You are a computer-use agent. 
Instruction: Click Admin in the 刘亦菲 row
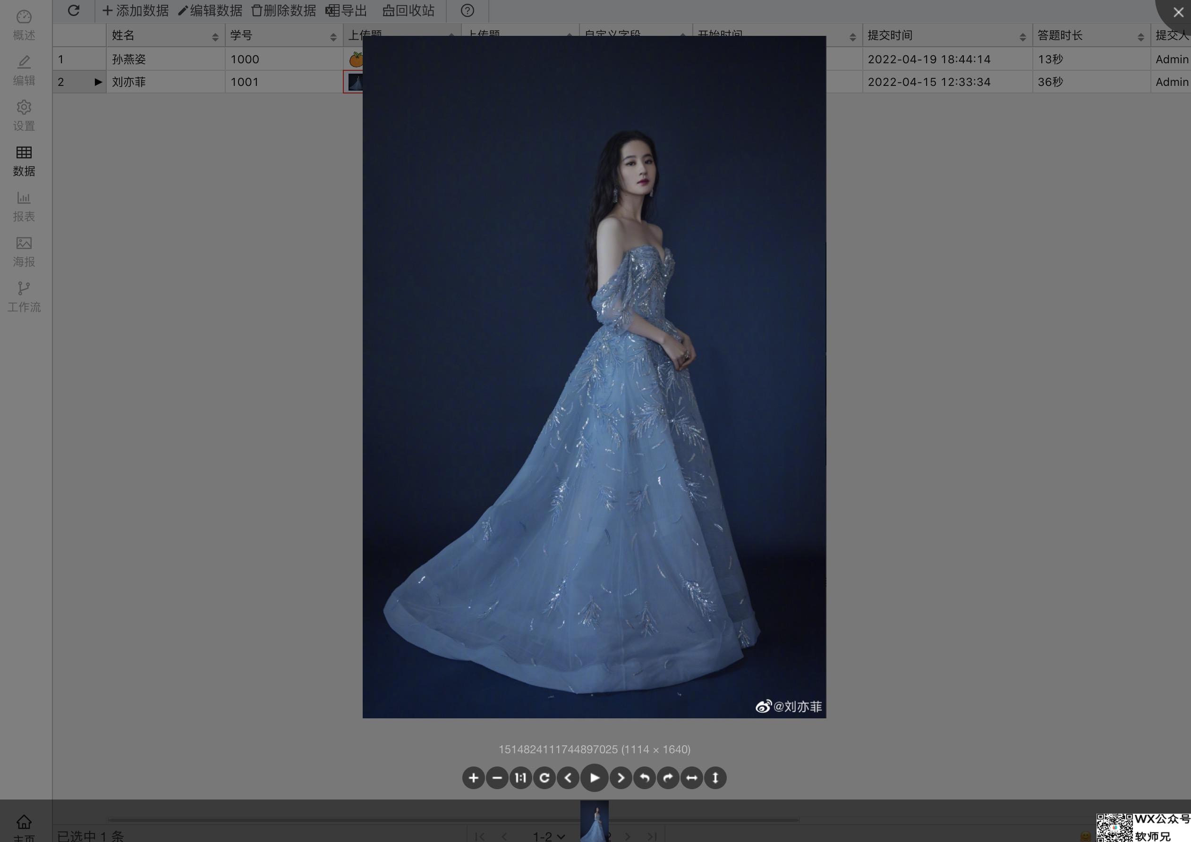click(1172, 82)
